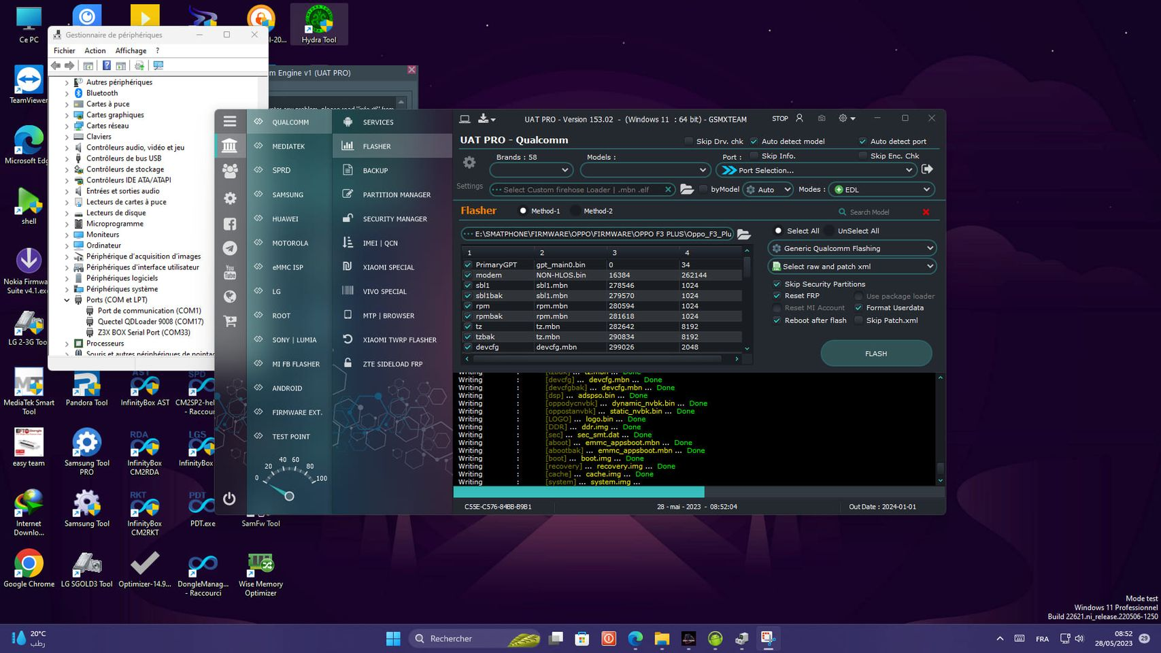Click the speed gauge dial knob

click(289, 496)
